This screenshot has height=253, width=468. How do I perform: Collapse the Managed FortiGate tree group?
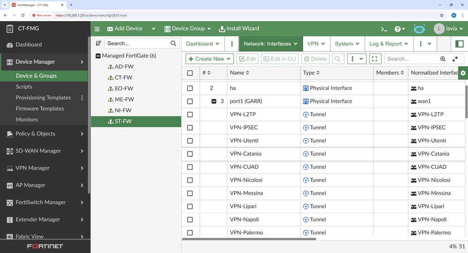coord(98,56)
